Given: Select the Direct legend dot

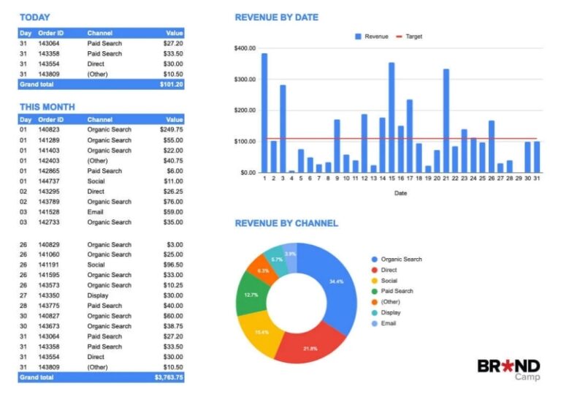Looking at the screenshot, I should tap(374, 270).
